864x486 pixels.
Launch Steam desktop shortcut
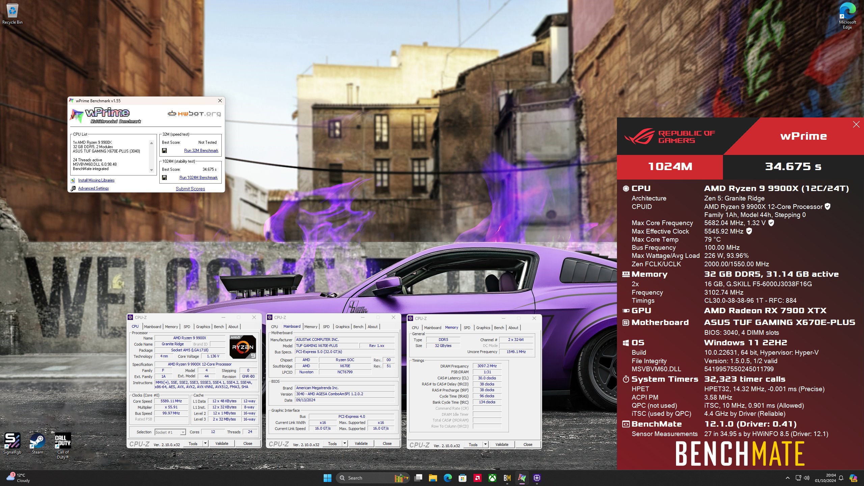point(37,443)
